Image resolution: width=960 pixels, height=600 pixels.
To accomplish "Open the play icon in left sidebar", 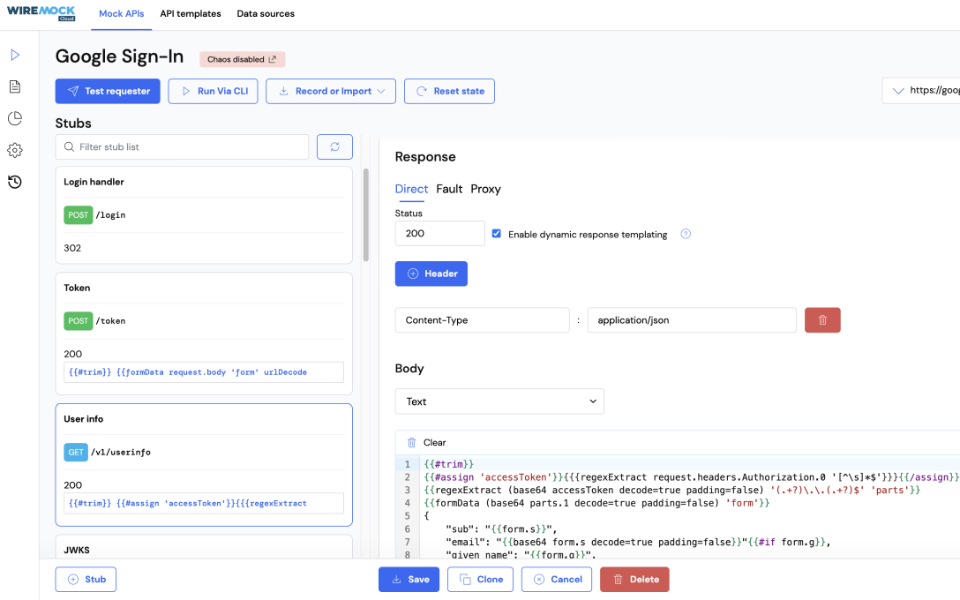I will tap(15, 55).
